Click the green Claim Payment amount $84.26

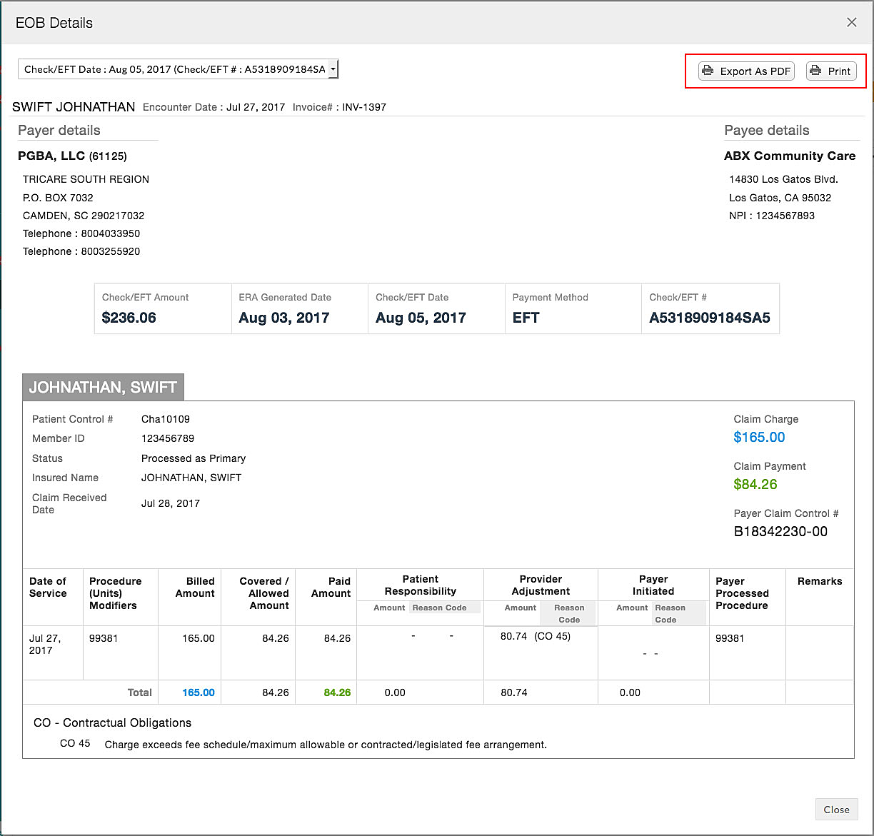click(755, 484)
